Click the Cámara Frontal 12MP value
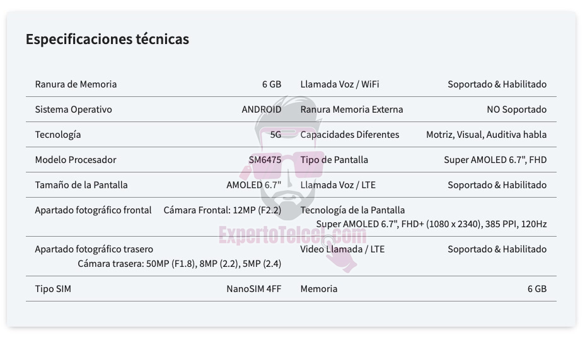This screenshot has height=338, width=585. (x=223, y=210)
